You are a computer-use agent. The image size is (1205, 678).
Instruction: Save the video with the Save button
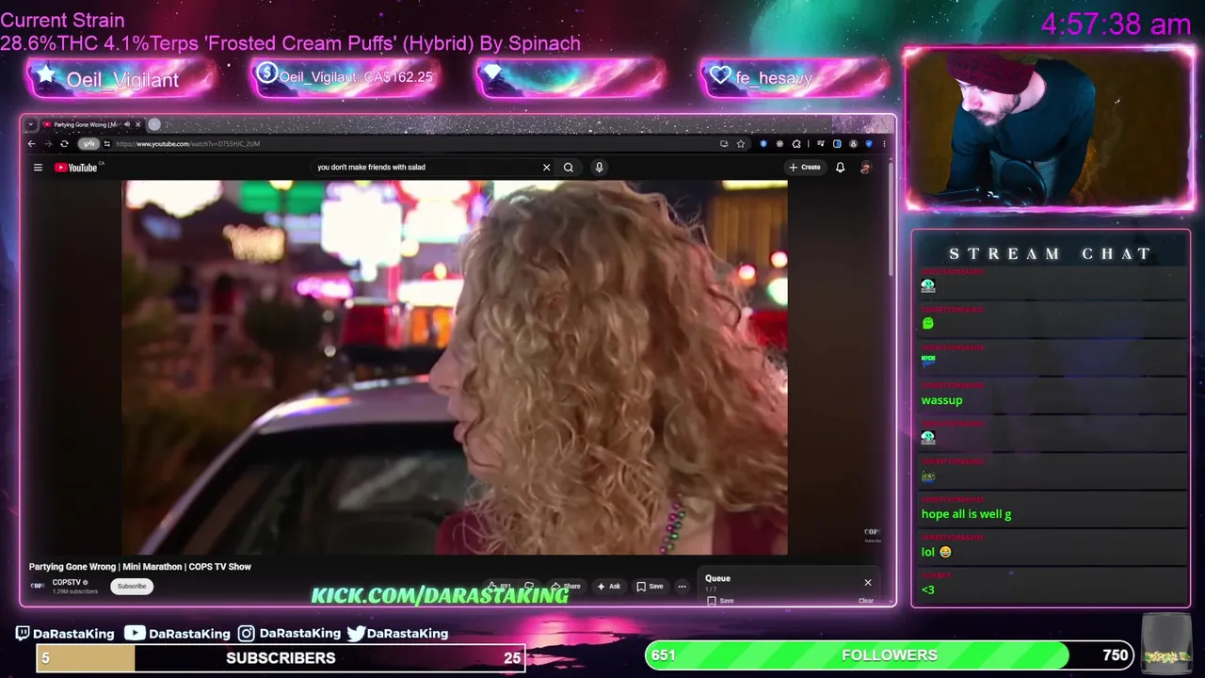click(650, 586)
